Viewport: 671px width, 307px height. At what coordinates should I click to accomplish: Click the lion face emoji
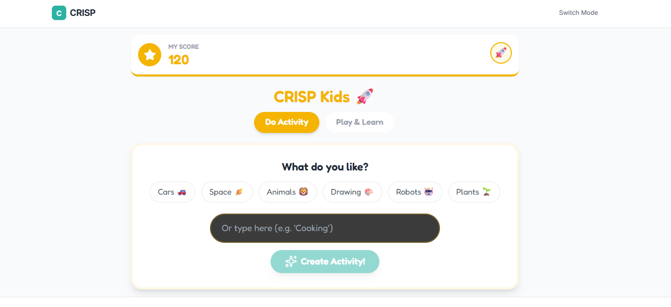304,192
